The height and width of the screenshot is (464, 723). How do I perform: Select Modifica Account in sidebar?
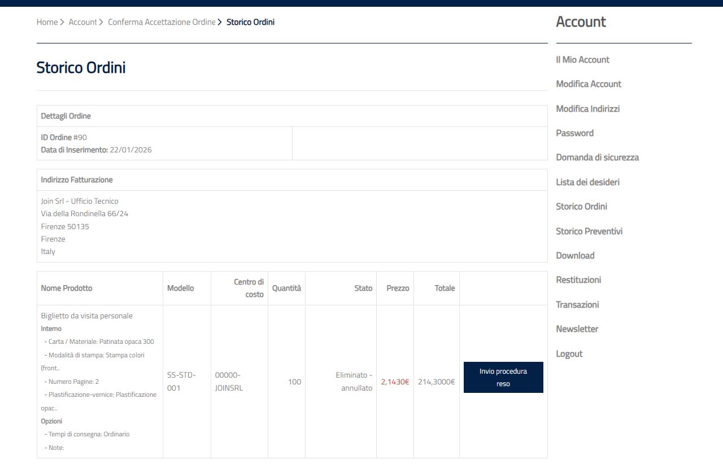tap(589, 84)
